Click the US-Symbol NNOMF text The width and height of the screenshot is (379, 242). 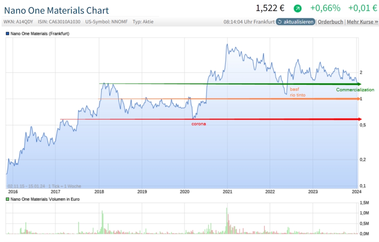(x=107, y=22)
